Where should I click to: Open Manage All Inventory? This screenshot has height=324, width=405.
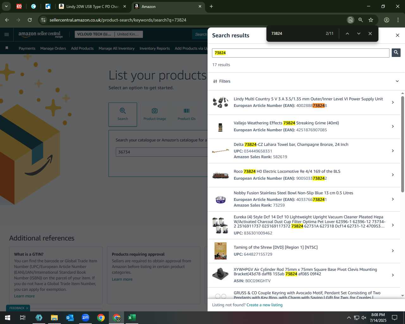click(x=116, y=48)
